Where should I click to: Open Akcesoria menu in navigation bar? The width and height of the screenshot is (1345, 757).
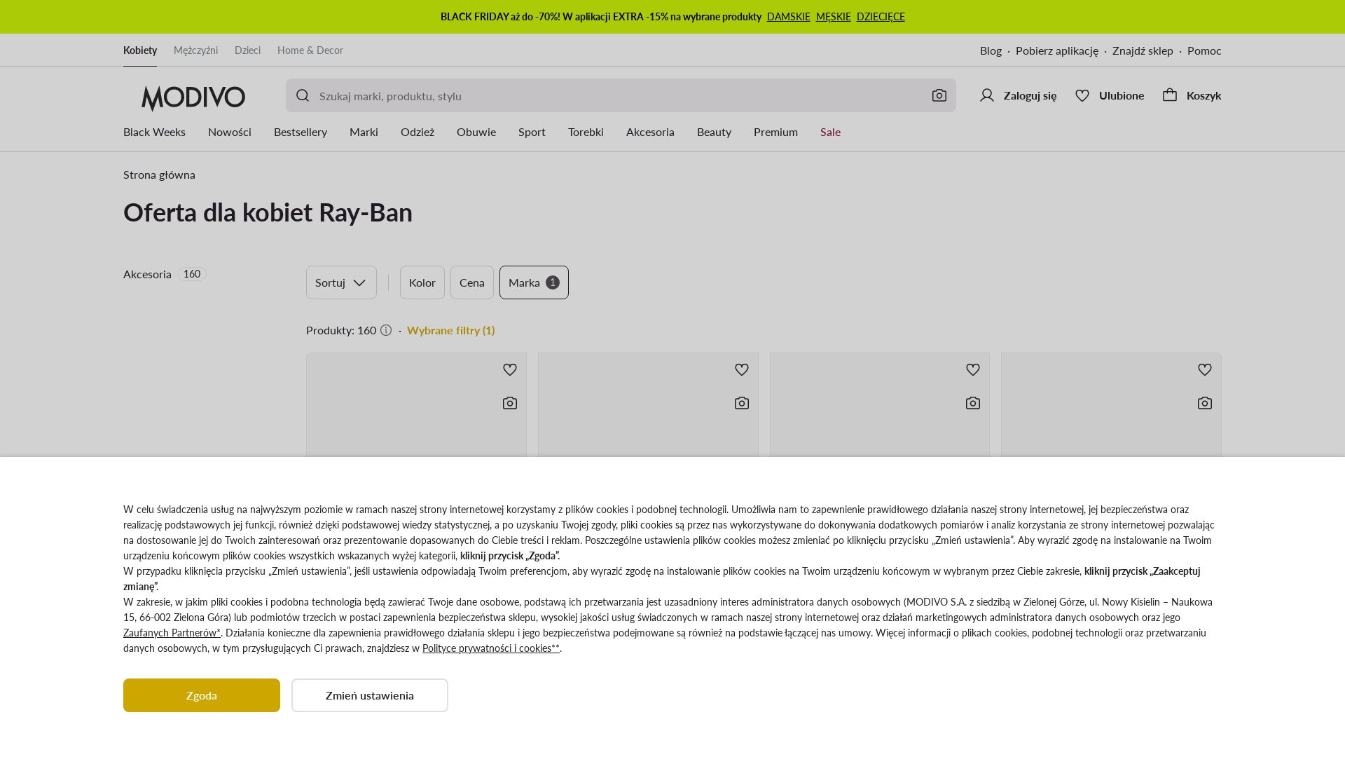point(650,132)
